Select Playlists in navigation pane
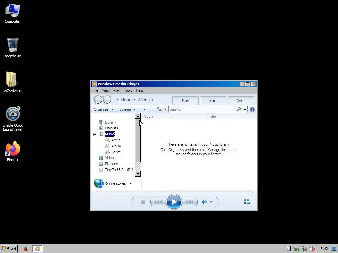Image resolution: width=338 pixels, height=253 pixels. [111, 128]
